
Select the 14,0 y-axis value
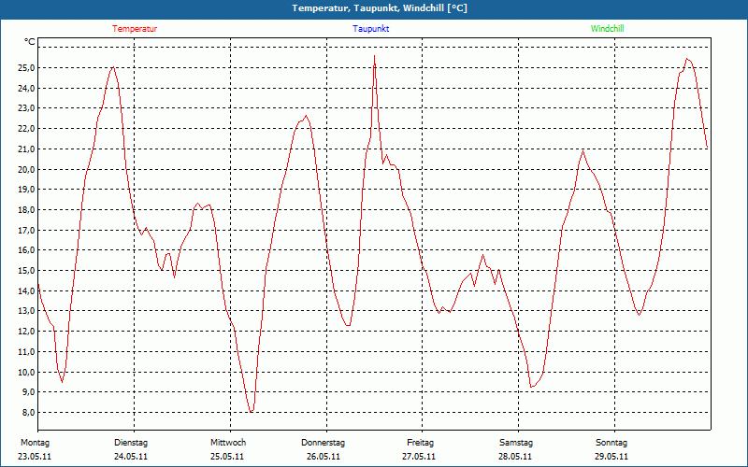[x=26, y=290]
